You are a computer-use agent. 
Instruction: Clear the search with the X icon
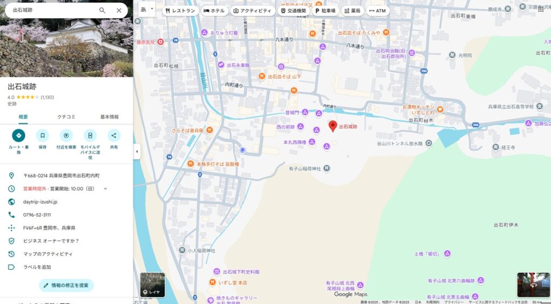[x=119, y=10]
